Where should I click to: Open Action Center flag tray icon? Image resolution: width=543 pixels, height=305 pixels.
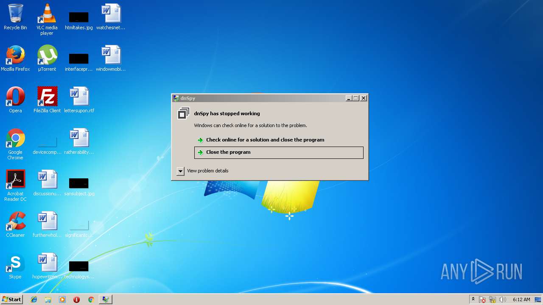tap(482, 299)
